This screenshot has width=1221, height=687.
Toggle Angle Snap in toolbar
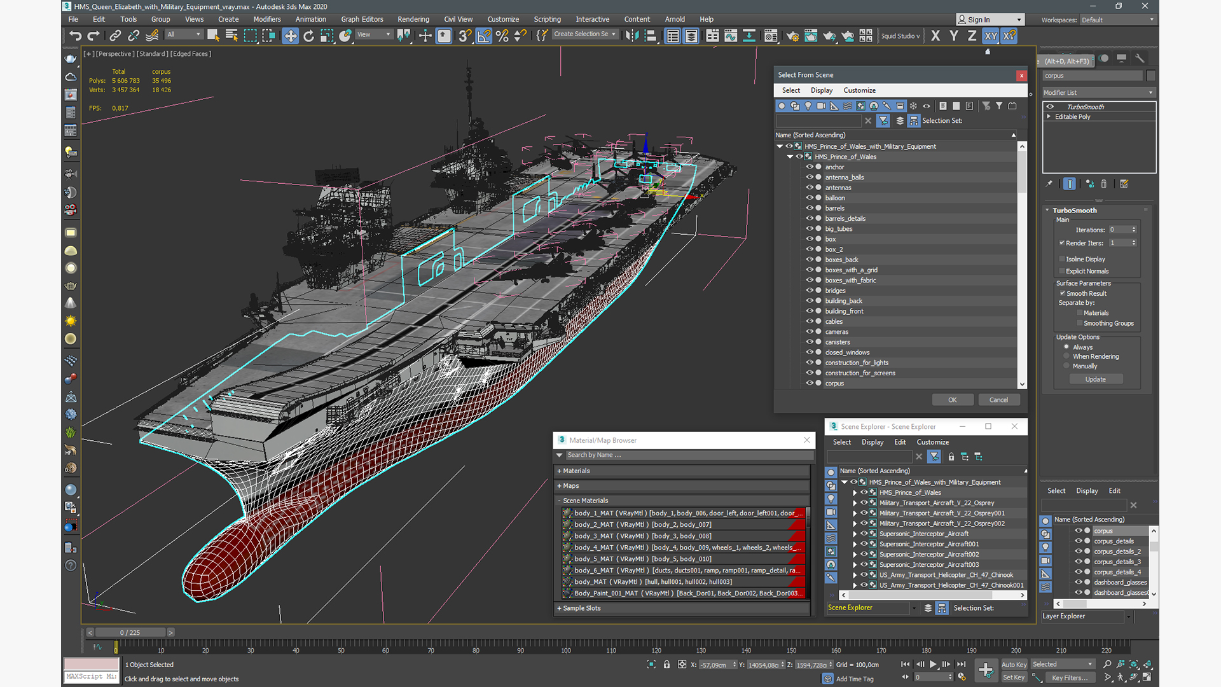[x=484, y=36]
